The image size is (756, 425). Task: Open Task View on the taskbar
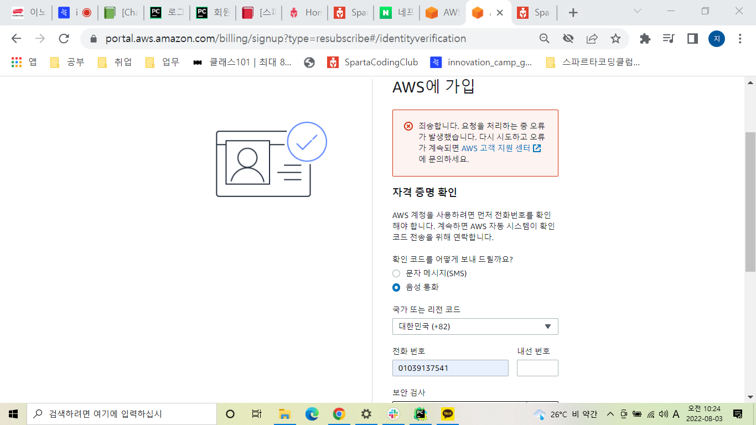click(x=257, y=414)
